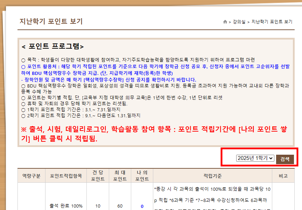Click the 적립기준 description for 출석 완료

(x=212, y=198)
